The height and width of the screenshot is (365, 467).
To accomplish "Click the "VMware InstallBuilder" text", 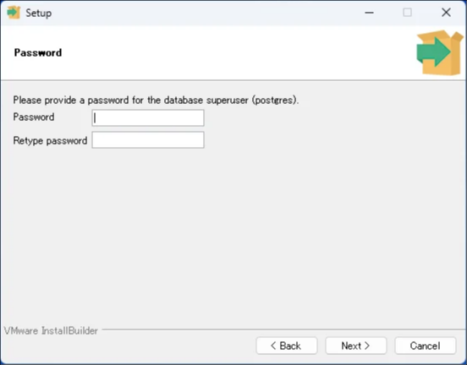I will [51, 331].
